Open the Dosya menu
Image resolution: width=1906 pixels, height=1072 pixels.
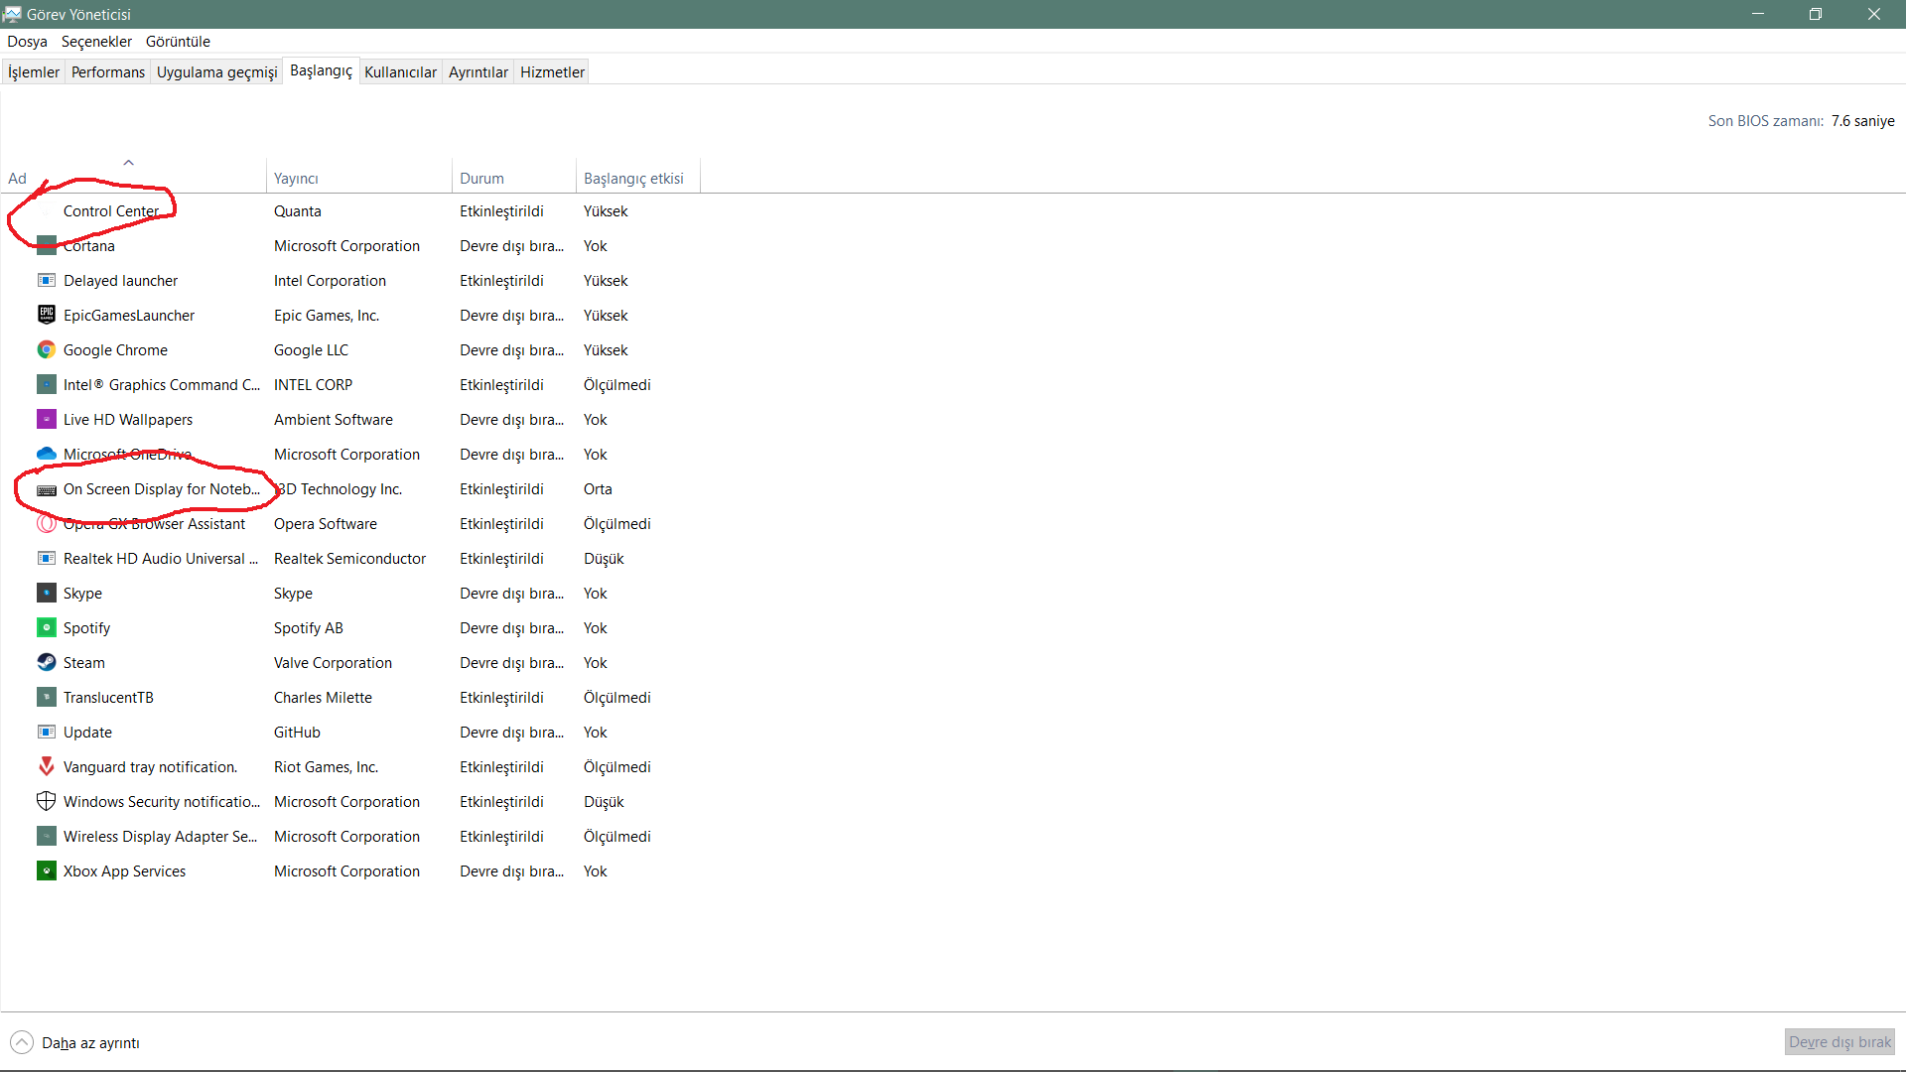(x=27, y=42)
